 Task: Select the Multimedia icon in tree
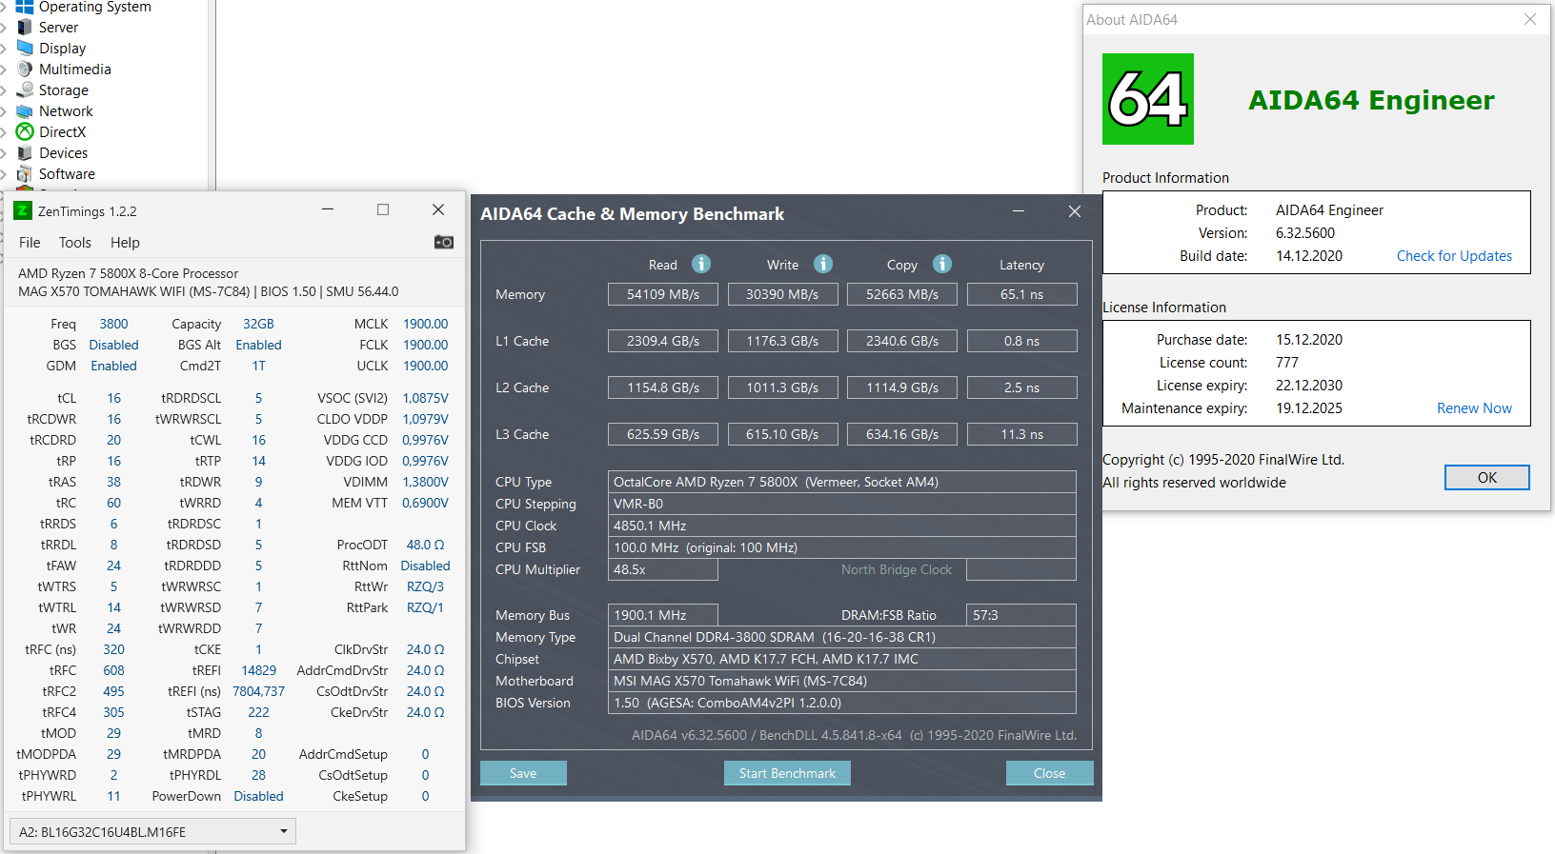[x=25, y=69]
